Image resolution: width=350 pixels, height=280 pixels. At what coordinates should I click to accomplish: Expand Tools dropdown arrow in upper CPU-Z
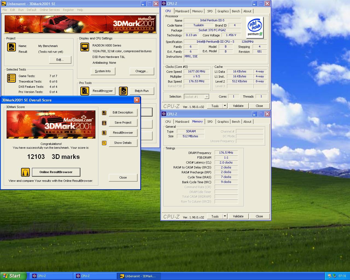[x=225, y=106]
